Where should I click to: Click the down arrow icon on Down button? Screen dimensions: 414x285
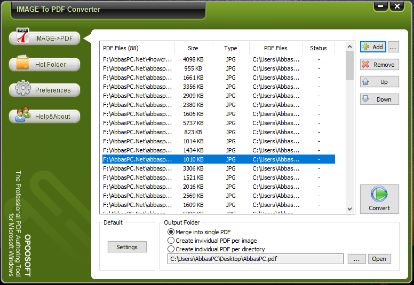(365, 99)
